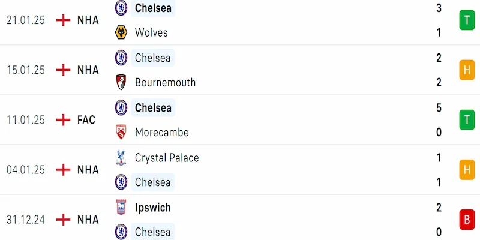Click the red B result badge
This screenshot has width=480, height=240.
coord(467,220)
